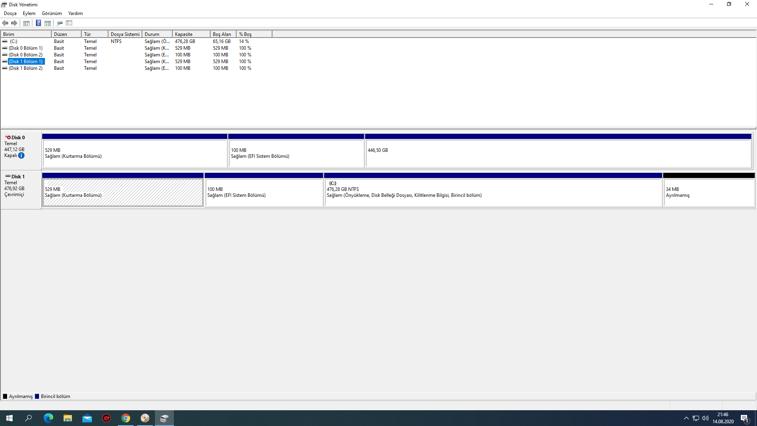Open the Eylem menu
757x426 pixels.
coord(29,13)
